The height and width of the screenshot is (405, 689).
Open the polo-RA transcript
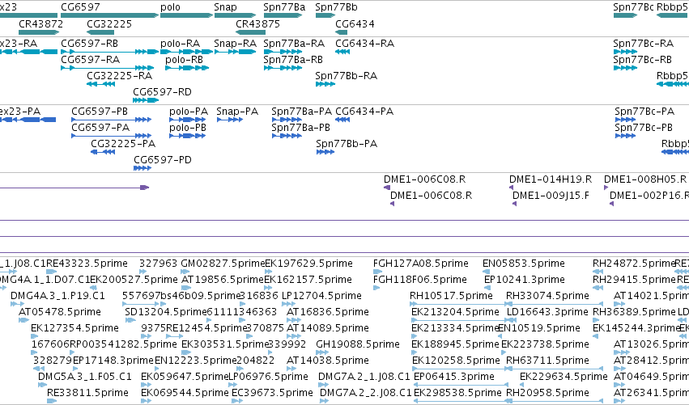point(186,52)
